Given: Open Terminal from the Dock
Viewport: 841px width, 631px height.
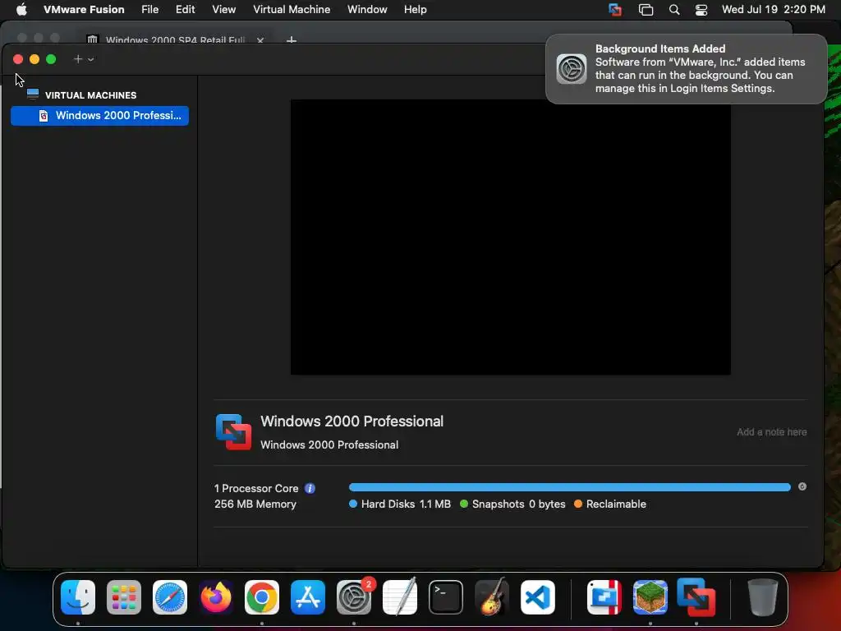Looking at the screenshot, I should pos(446,597).
